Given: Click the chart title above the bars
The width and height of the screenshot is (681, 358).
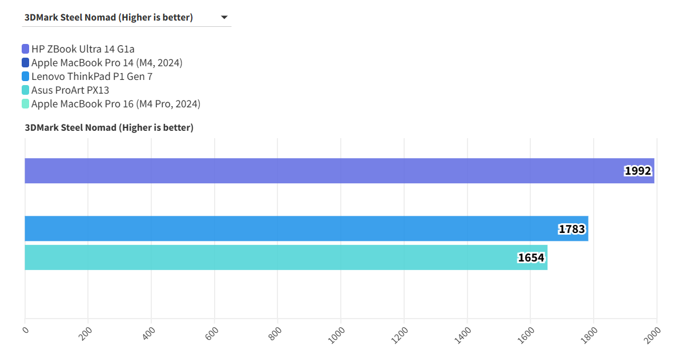Looking at the screenshot, I should [109, 127].
